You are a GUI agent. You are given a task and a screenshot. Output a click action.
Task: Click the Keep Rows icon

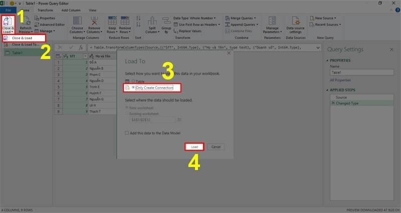(x=112, y=21)
